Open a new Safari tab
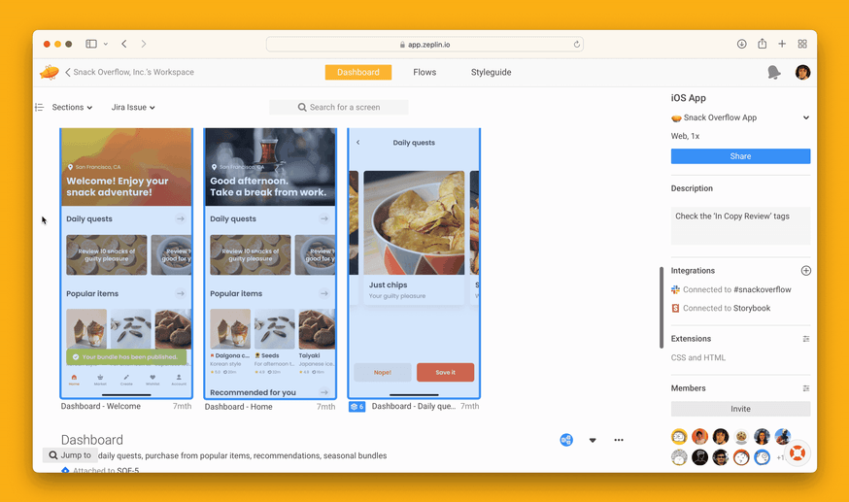 pos(782,44)
